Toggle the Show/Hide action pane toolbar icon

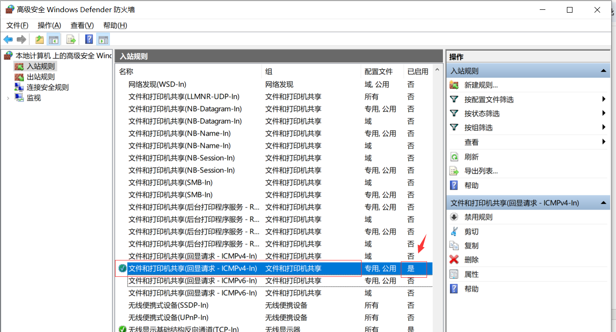tap(103, 39)
